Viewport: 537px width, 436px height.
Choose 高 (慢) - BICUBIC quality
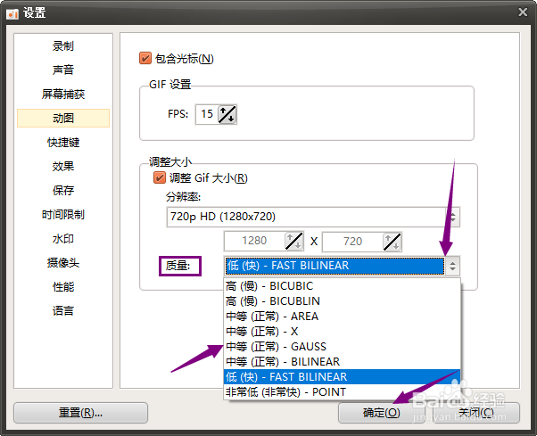coord(342,285)
